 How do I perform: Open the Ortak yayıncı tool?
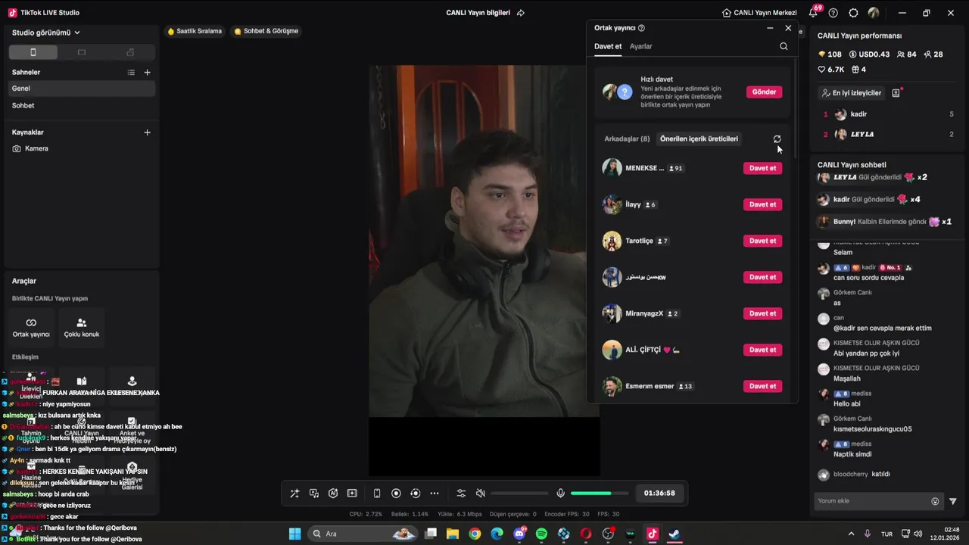[x=31, y=327]
